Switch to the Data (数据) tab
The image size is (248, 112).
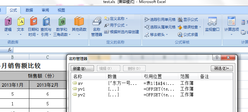[x=29, y=10]
